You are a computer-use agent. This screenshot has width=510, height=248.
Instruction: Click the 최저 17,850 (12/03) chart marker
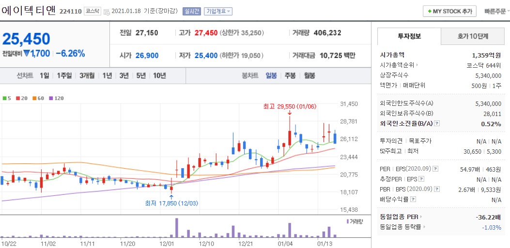[171, 204]
